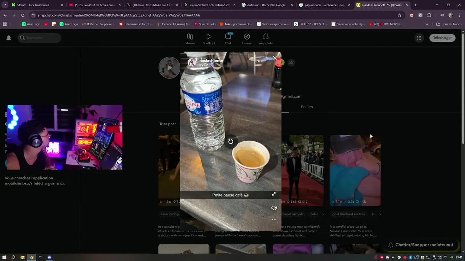
Task: Click the share arrow beside the profile
Action: coord(291,63)
